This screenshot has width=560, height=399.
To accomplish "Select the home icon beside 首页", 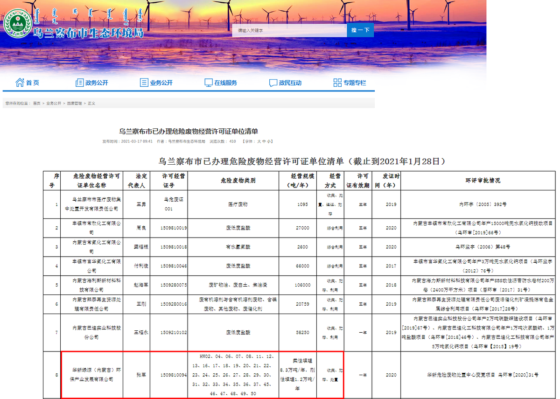I will [x=21, y=82].
